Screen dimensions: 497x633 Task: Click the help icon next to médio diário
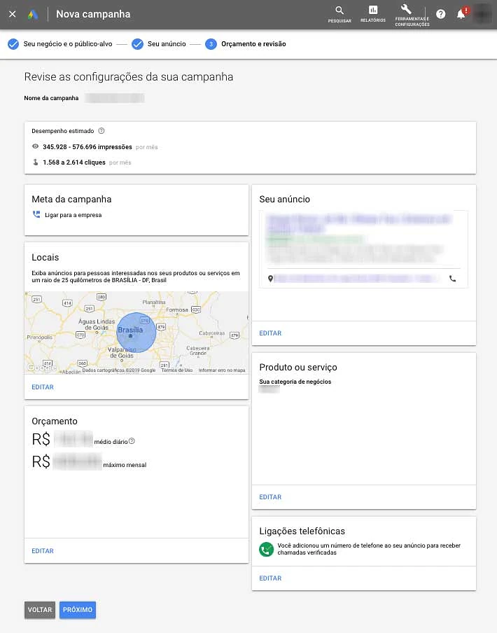click(132, 441)
